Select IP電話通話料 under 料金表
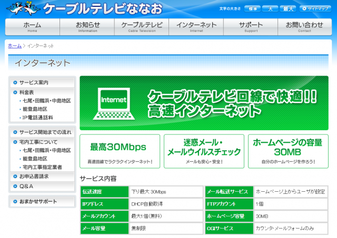This screenshot has height=238, width=337. (37, 118)
